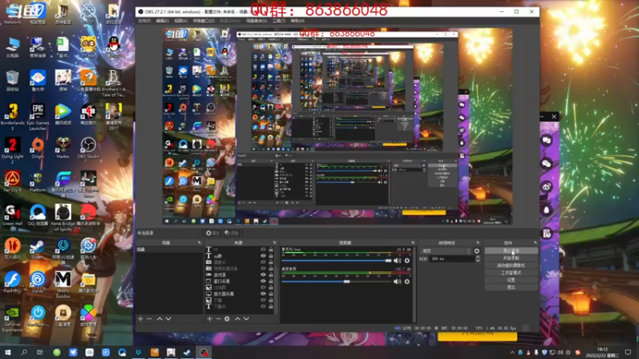This screenshot has width=639, height=359.
Task: Pop out the 混音器 dock panel
Action: pyautogui.click(x=413, y=243)
